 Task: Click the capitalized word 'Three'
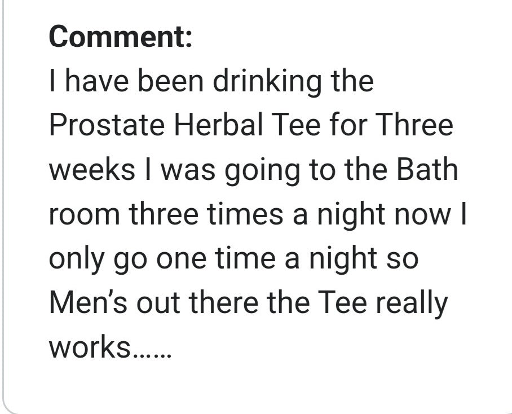(414, 125)
